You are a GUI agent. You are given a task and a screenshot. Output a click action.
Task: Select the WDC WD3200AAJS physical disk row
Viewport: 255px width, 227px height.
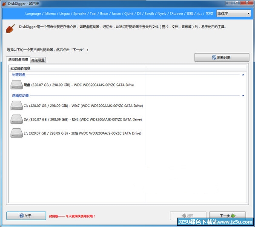pos(72,85)
